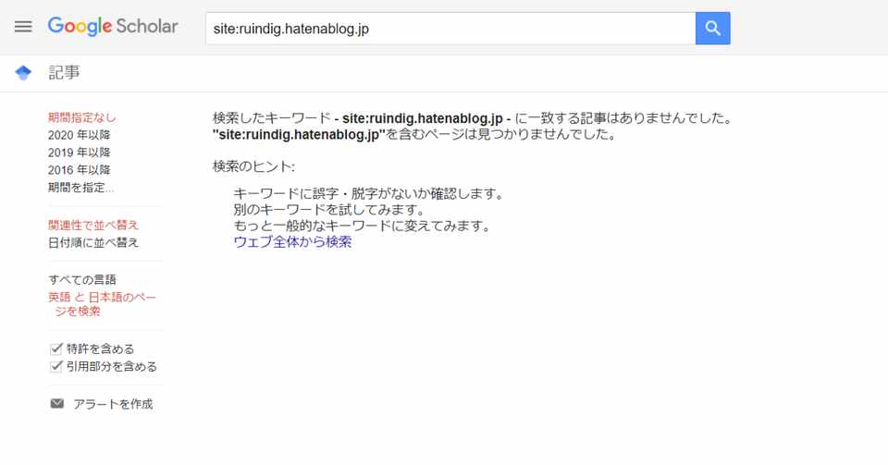Sort by 日付順に並べ替え
This screenshot has height=465, width=888.
click(93, 243)
